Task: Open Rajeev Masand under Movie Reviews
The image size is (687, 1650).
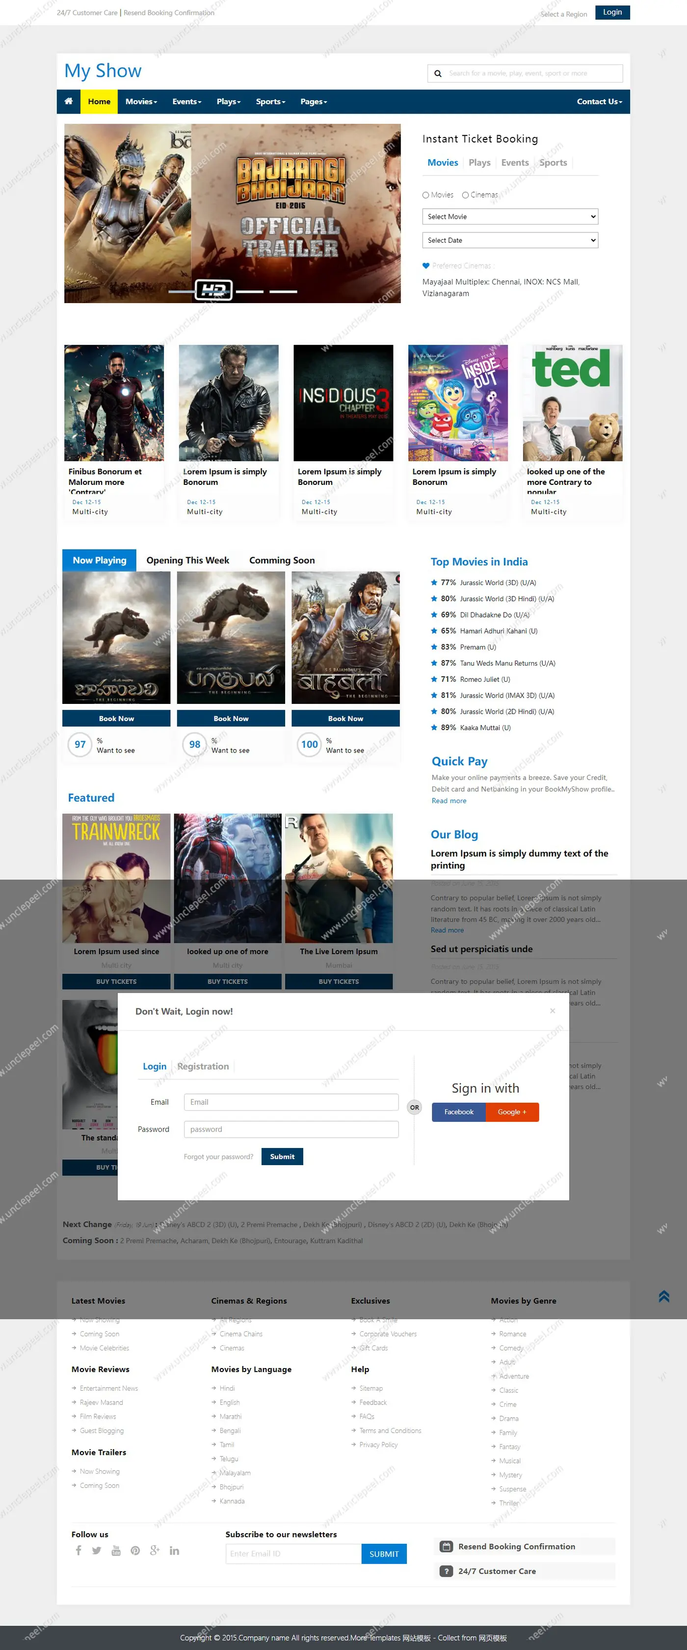Action: coord(101,1402)
